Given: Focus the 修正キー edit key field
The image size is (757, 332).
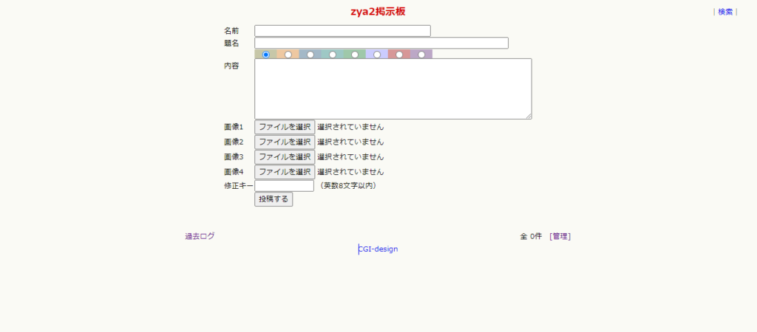Looking at the screenshot, I should [x=285, y=185].
